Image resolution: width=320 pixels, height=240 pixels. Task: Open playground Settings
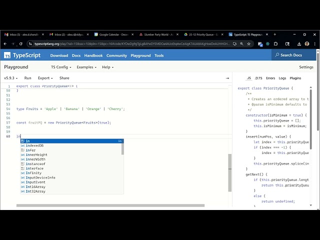pos(306,67)
